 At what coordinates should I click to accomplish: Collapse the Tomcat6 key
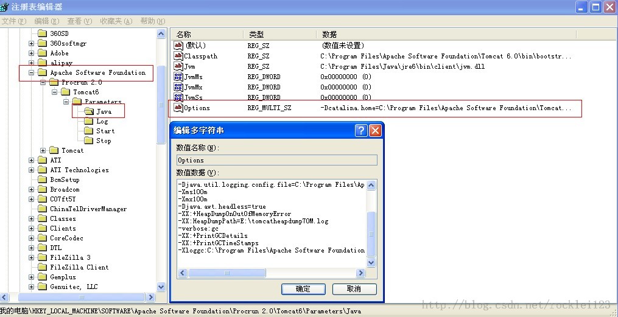(54, 92)
